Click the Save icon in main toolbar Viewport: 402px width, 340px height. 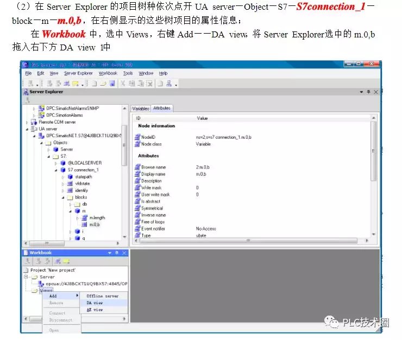(x=112, y=84)
